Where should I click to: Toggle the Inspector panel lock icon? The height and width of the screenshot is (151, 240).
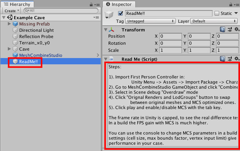(x=231, y=5)
